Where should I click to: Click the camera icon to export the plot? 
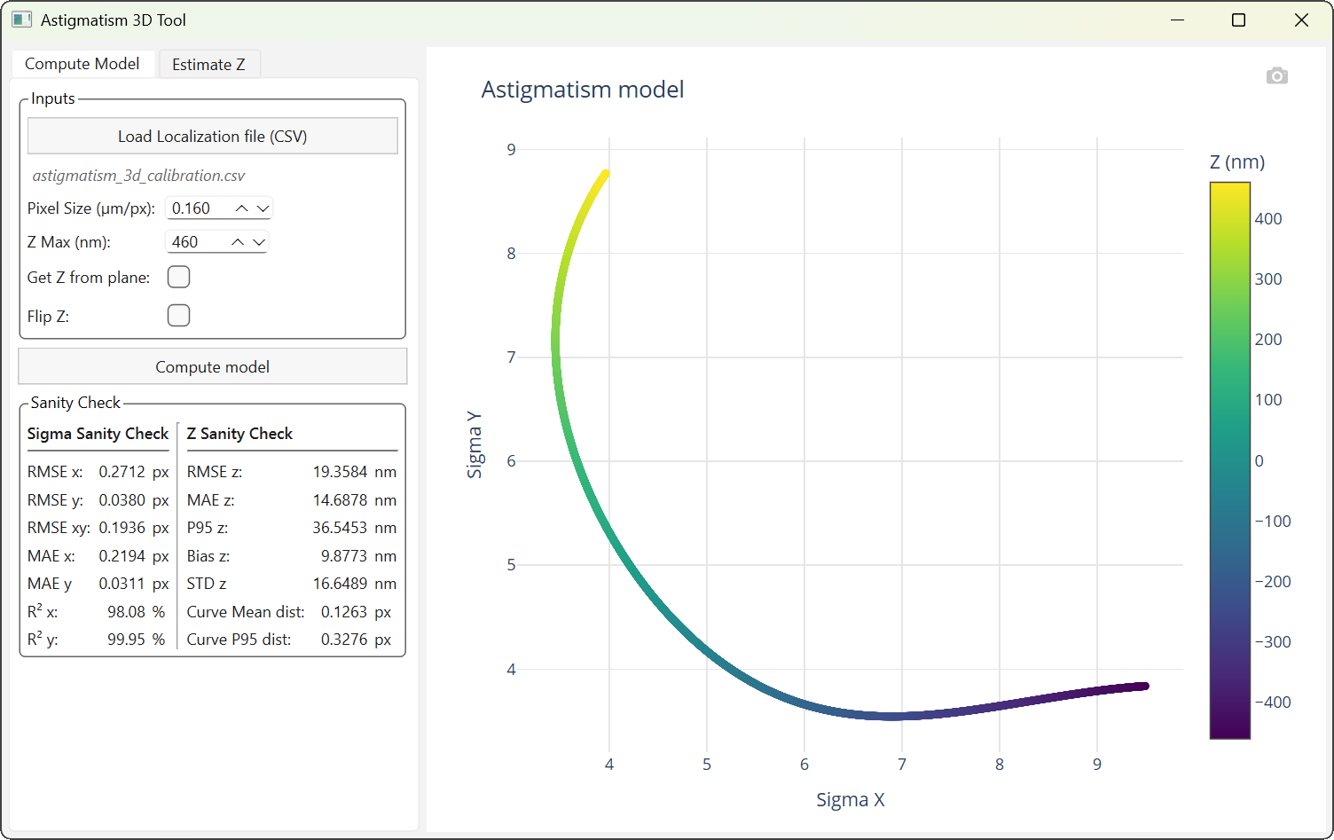point(1277,75)
